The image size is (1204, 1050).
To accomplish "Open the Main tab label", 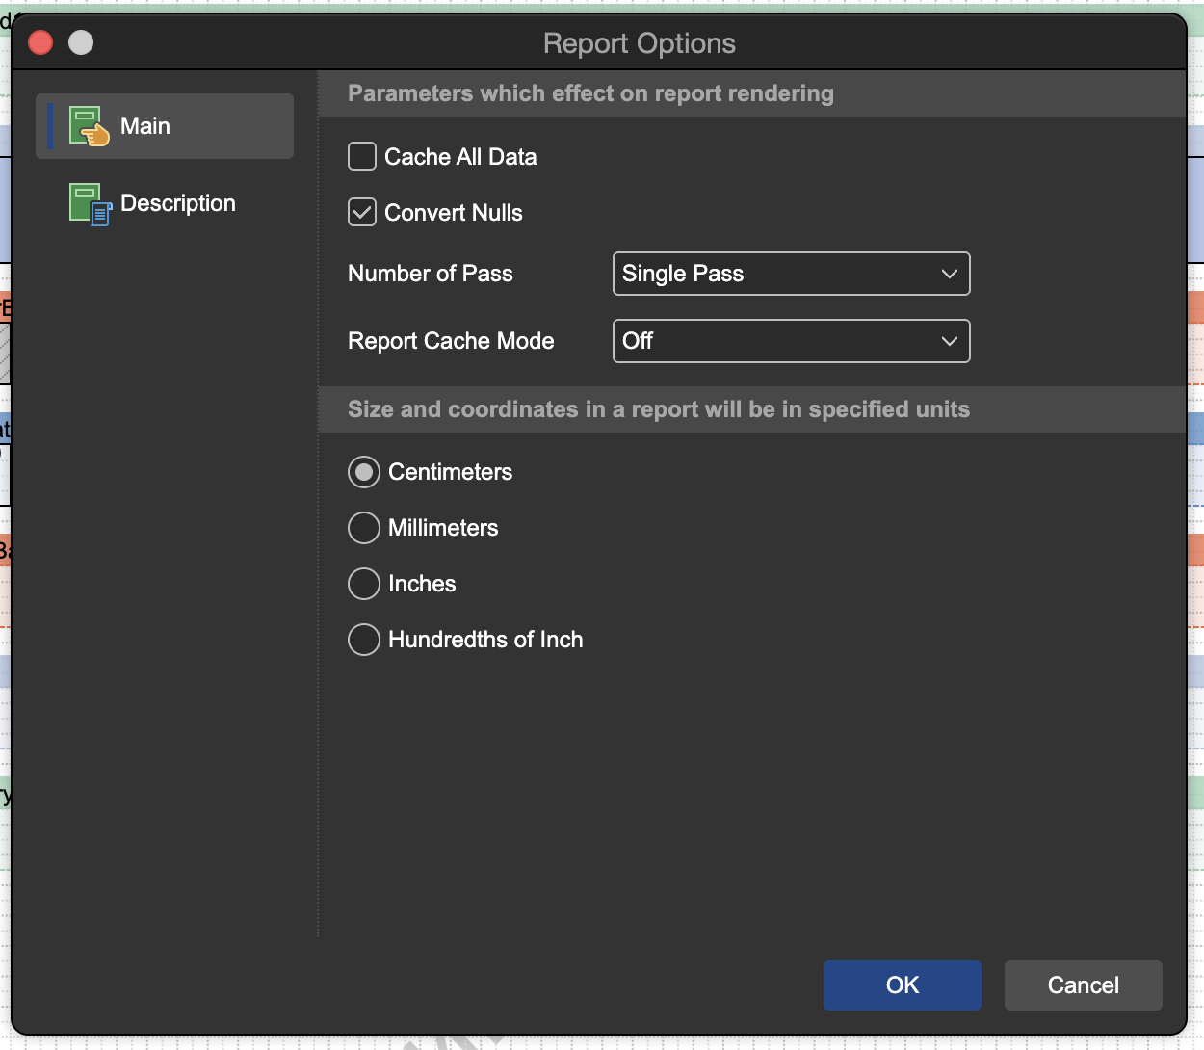I will pyautogui.click(x=145, y=126).
